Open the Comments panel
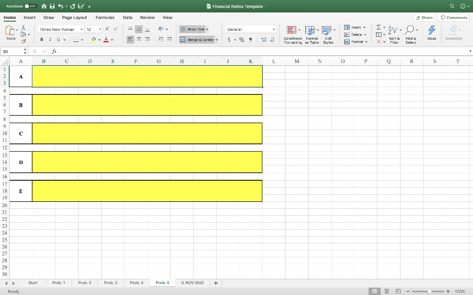473x295 pixels. (x=454, y=17)
